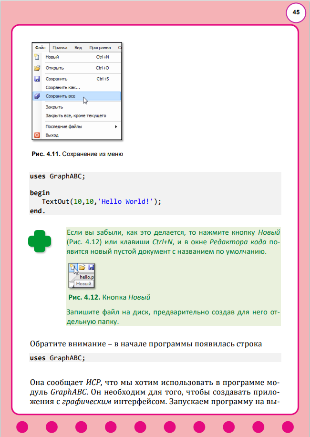Viewport: 310px width, 437px height.
Task: Choose Закрыть from the File menu
Action: coord(54,107)
